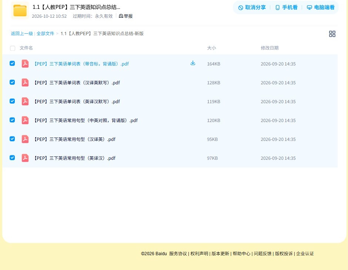Download 单词表（带音标，背诵版）.pdf via the arrow icon

(193, 63)
